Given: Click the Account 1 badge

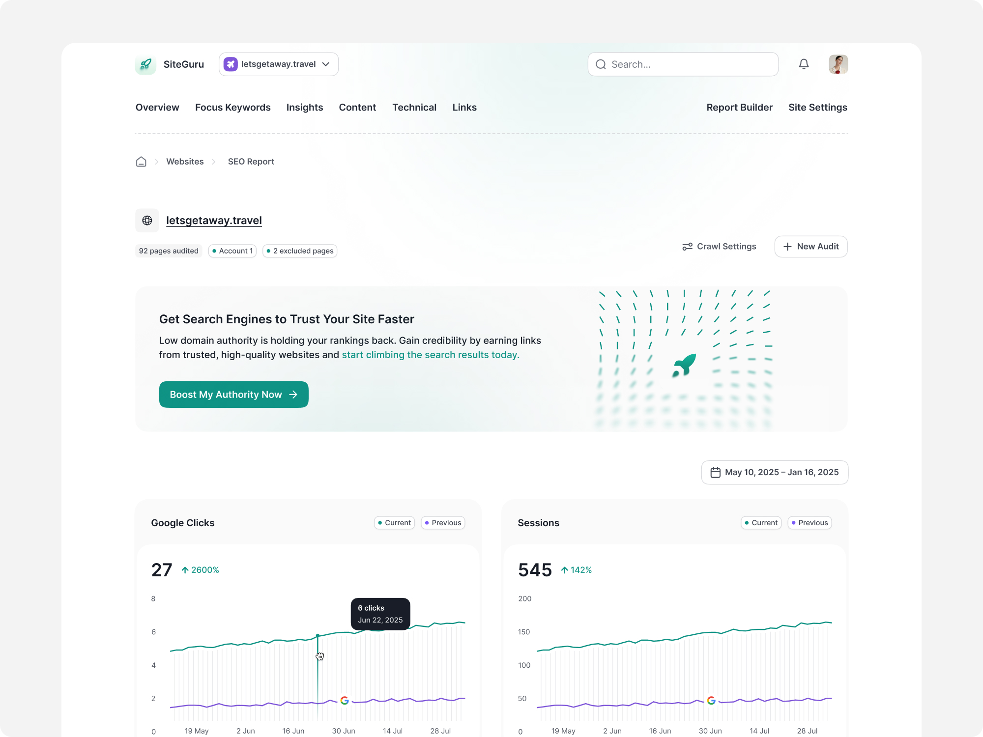Looking at the screenshot, I should pos(232,251).
